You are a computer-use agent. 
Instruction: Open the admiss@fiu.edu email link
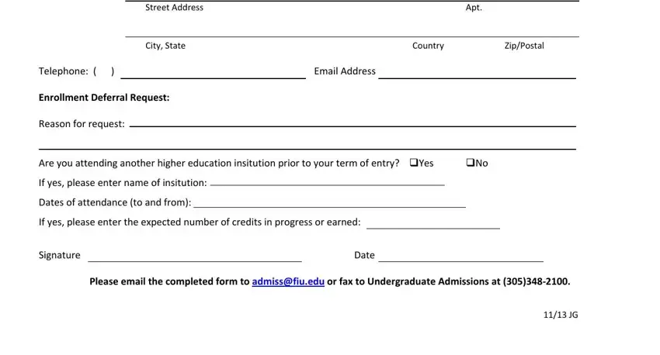[x=288, y=281]
